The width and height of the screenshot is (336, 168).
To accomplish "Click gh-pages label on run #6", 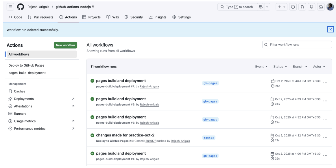I will point(210,101).
